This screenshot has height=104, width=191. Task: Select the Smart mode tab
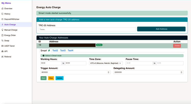pyautogui.click(x=45, y=51)
